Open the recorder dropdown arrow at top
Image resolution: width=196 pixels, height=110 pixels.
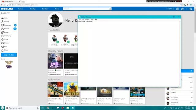[171, 1]
